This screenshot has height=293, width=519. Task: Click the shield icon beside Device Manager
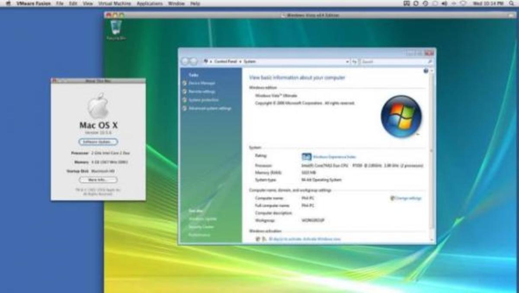tap(185, 83)
